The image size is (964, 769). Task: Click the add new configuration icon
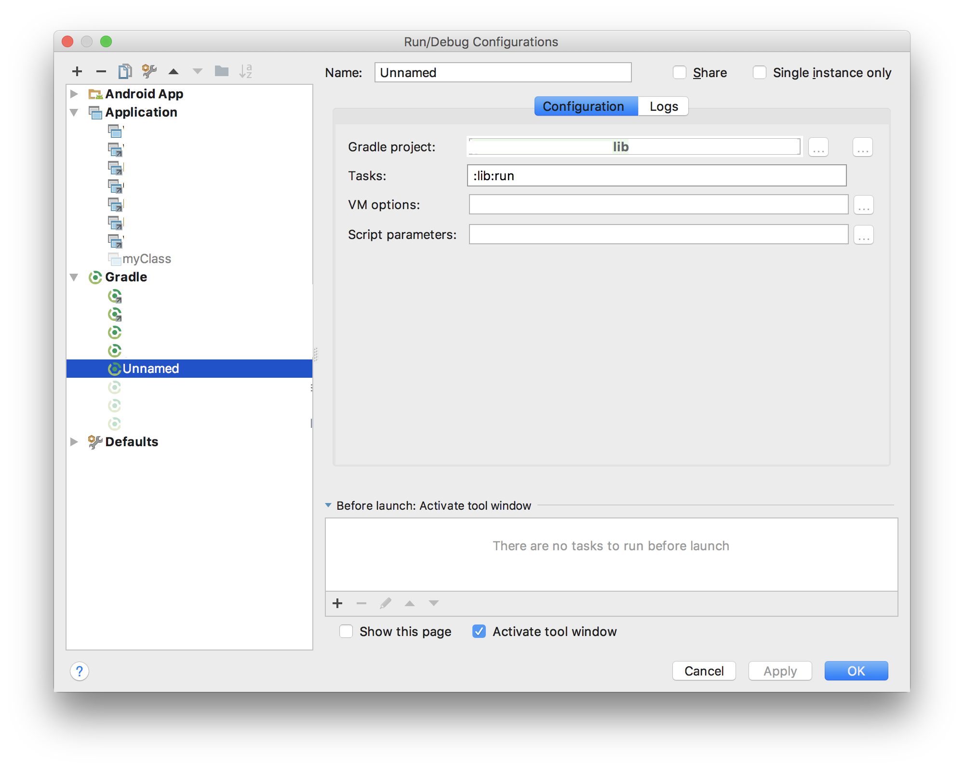tap(77, 71)
